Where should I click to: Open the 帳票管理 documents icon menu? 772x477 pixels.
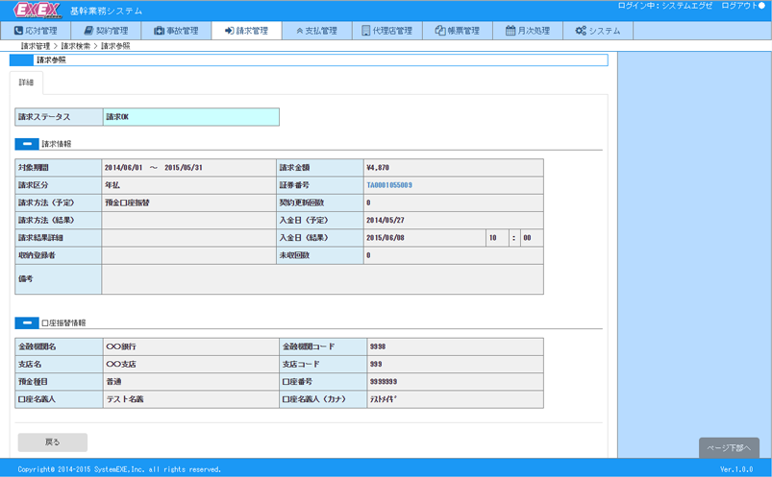pos(457,31)
